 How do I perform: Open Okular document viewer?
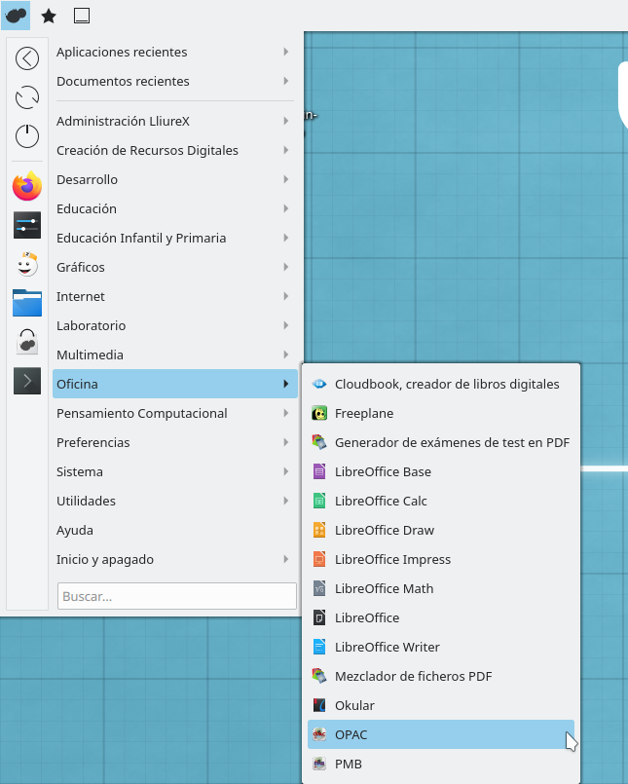click(354, 705)
